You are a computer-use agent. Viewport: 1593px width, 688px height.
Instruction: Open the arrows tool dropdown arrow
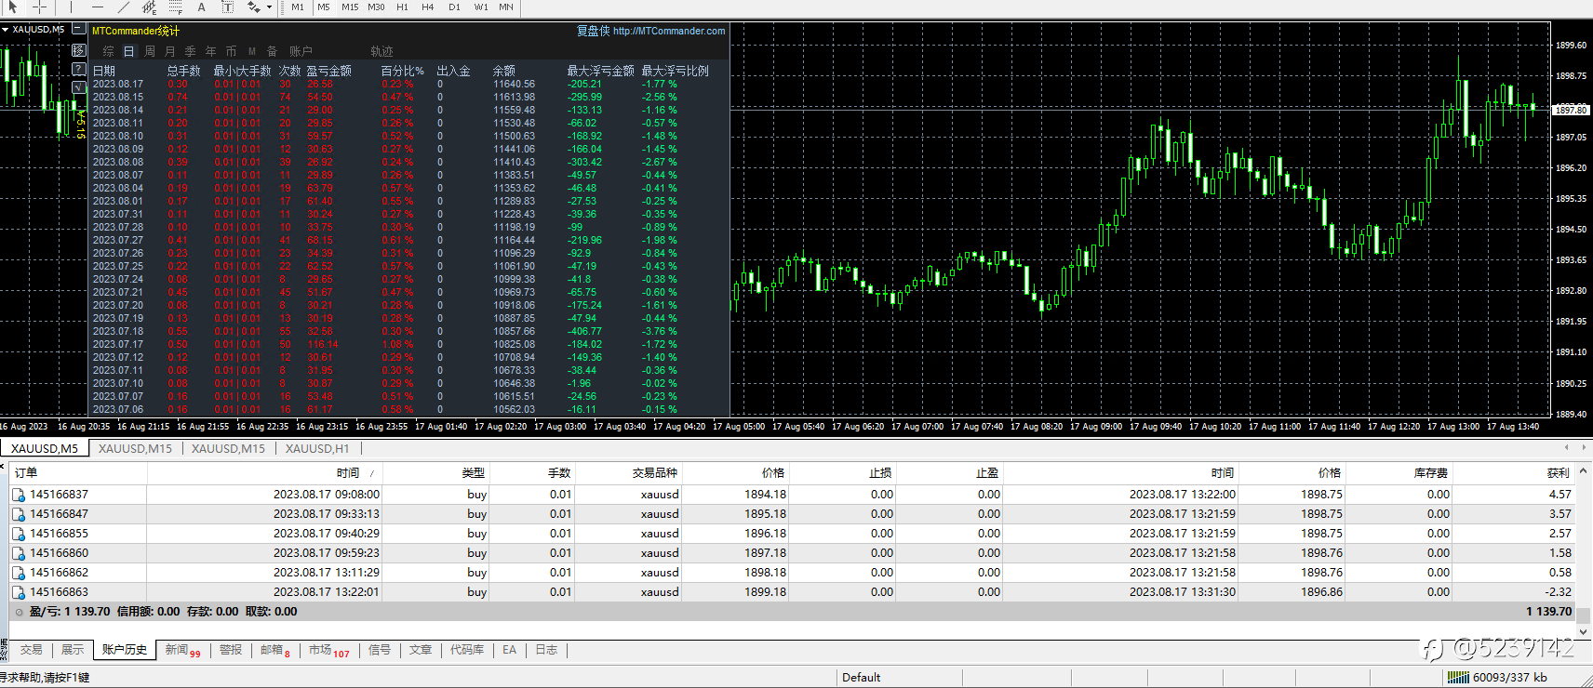pyautogui.click(x=269, y=7)
